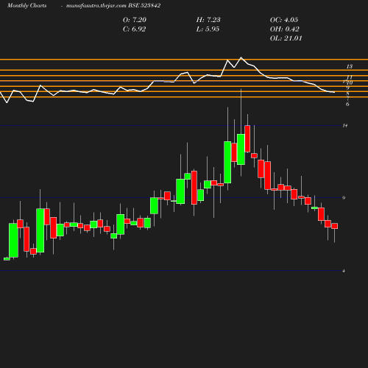
Task: Click the 'OL: 21.01' reading
Action: tap(286, 38)
